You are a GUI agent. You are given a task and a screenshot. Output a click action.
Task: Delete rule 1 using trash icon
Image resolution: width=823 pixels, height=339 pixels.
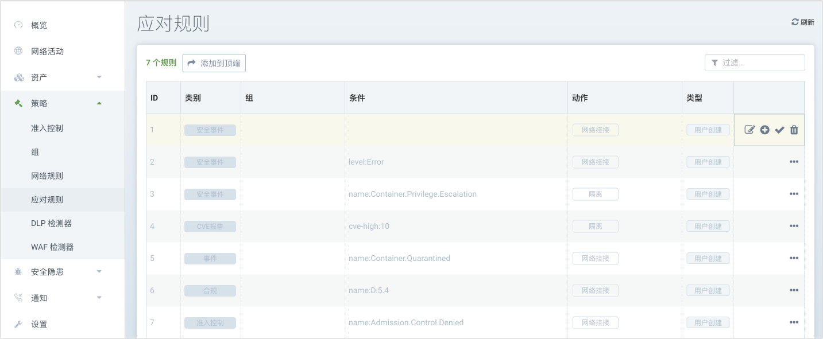tap(794, 130)
